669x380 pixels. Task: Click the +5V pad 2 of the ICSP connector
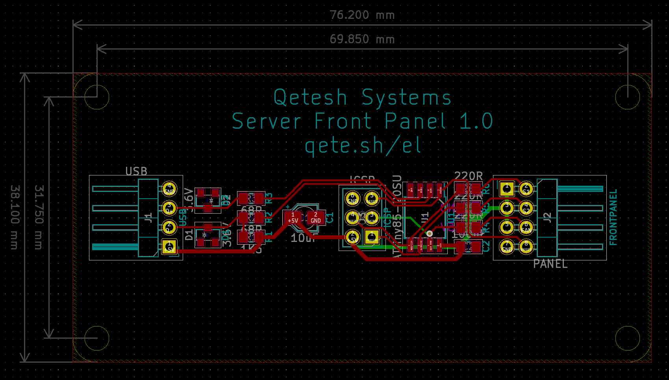coord(353,237)
